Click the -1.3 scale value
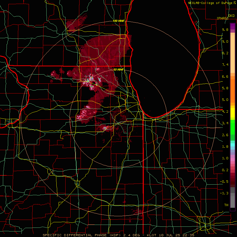Screen dimensions: 237x237 224,193
